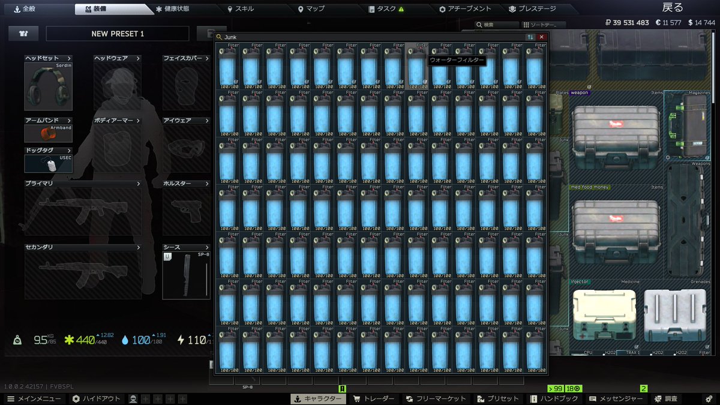
Task: Open the Medicine case tagged injector
Action: (x=604, y=316)
